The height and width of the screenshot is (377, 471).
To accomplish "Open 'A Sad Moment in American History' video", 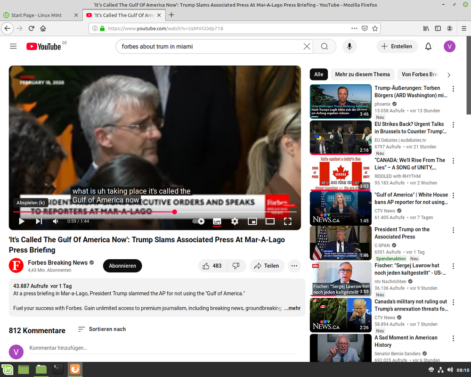I will coord(406,341).
